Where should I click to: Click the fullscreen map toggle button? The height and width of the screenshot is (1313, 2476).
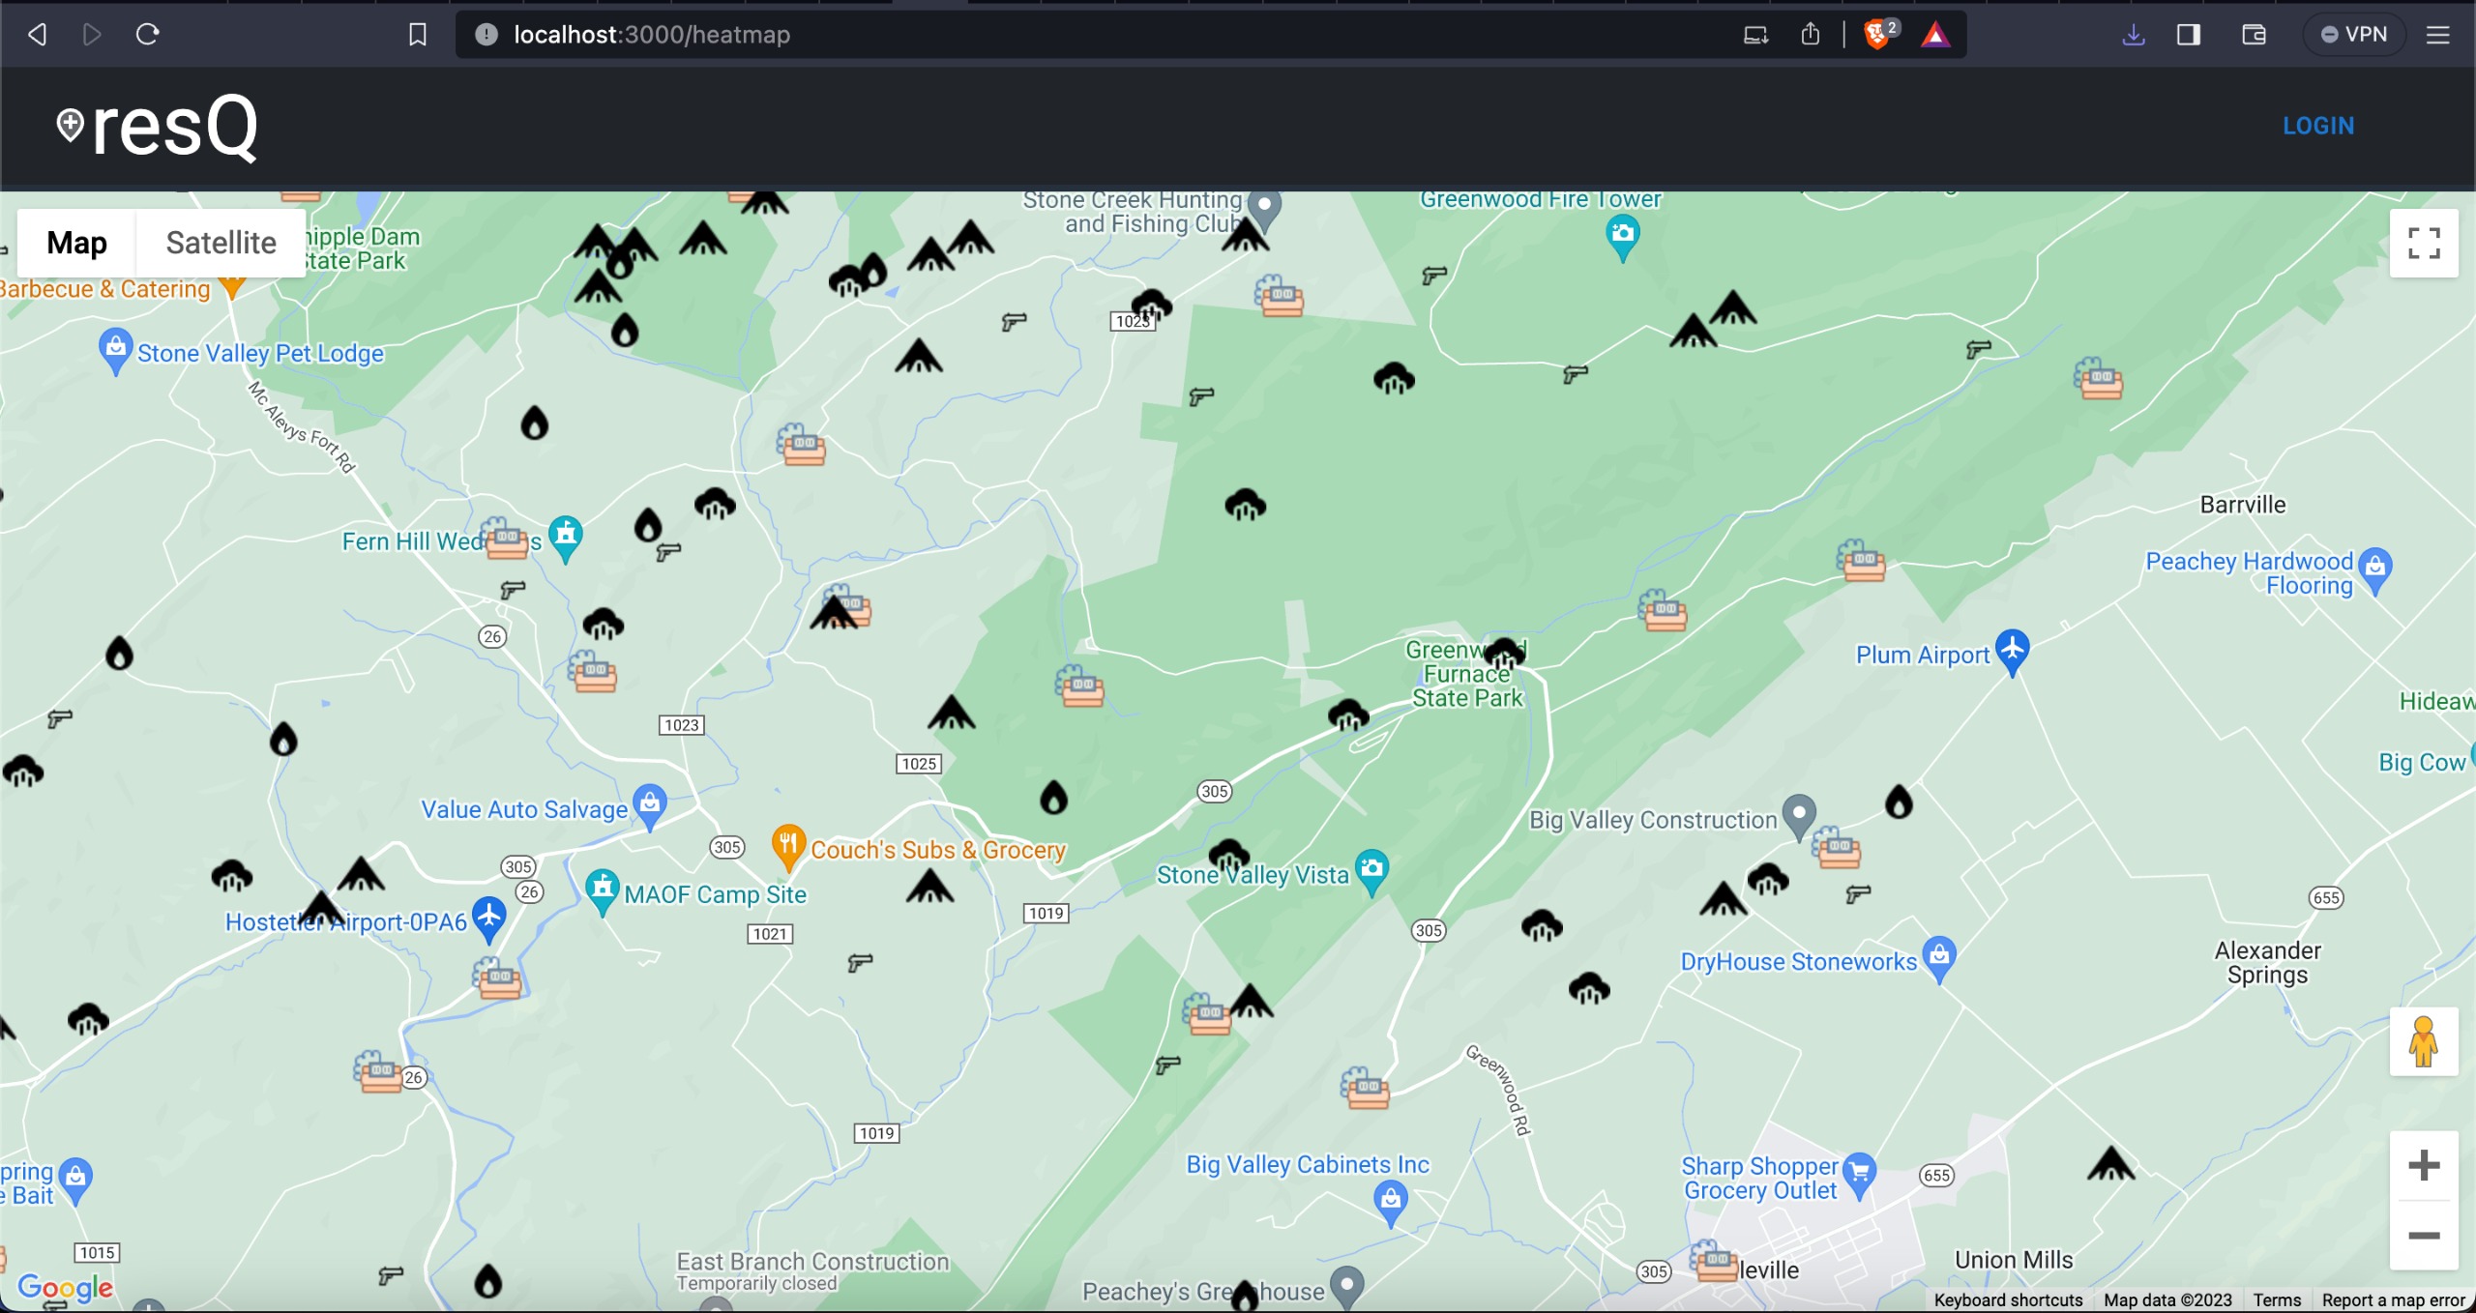tap(2423, 244)
